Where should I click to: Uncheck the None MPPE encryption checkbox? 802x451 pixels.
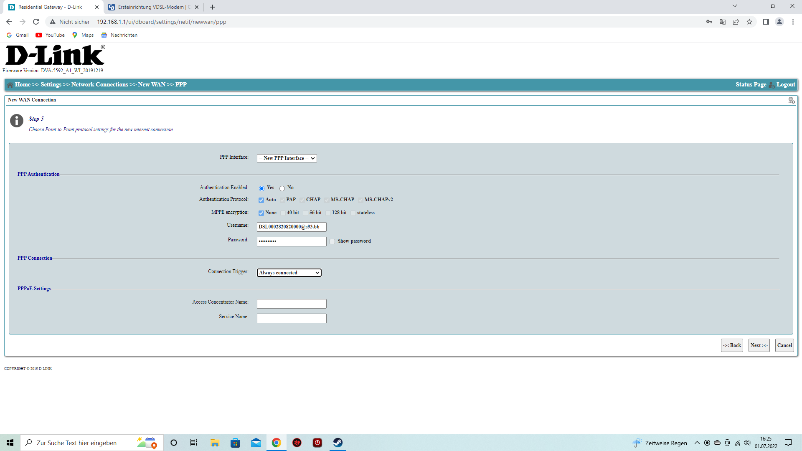[261, 213]
